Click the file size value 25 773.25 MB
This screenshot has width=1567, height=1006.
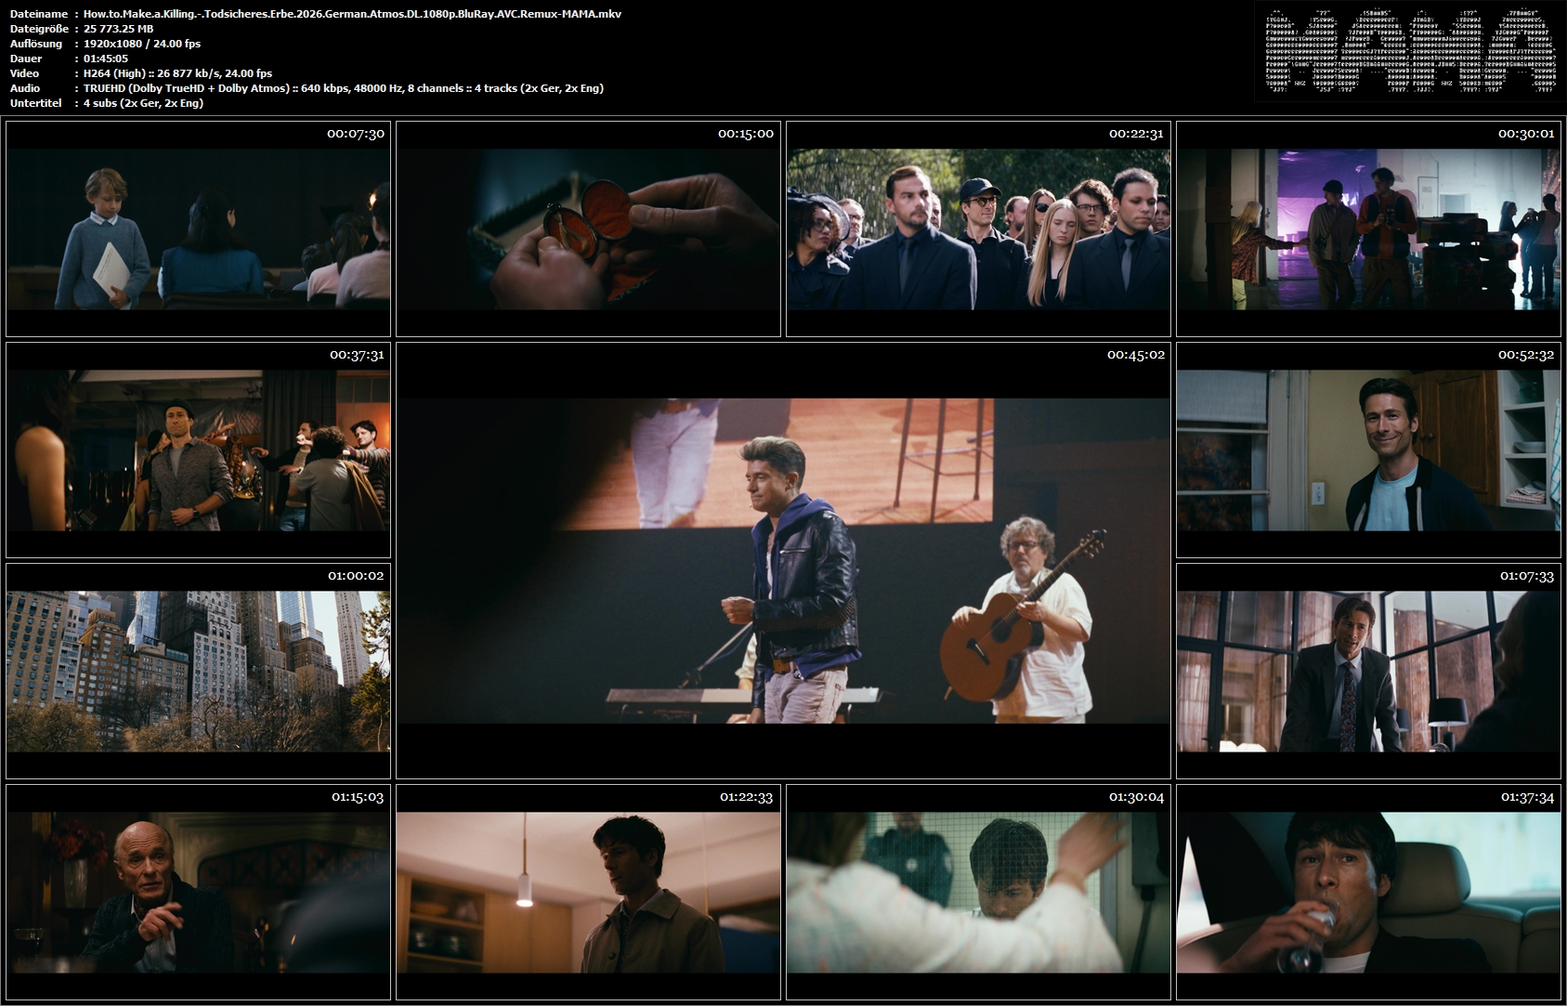pyautogui.click(x=118, y=29)
